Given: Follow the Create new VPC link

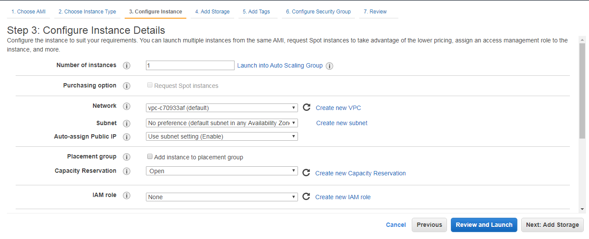Looking at the screenshot, I should [x=338, y=108].
